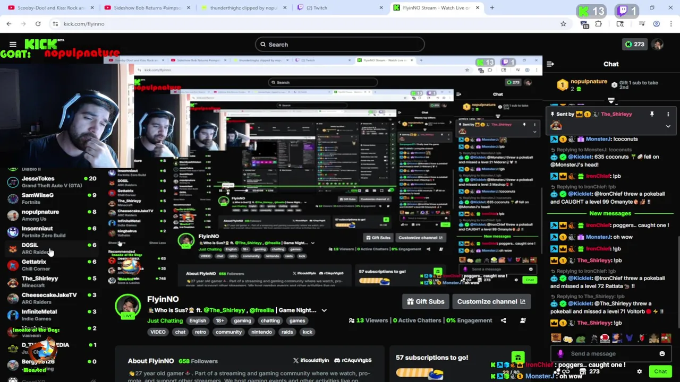Open browser extensions puzzle icon

click(599, 24)
